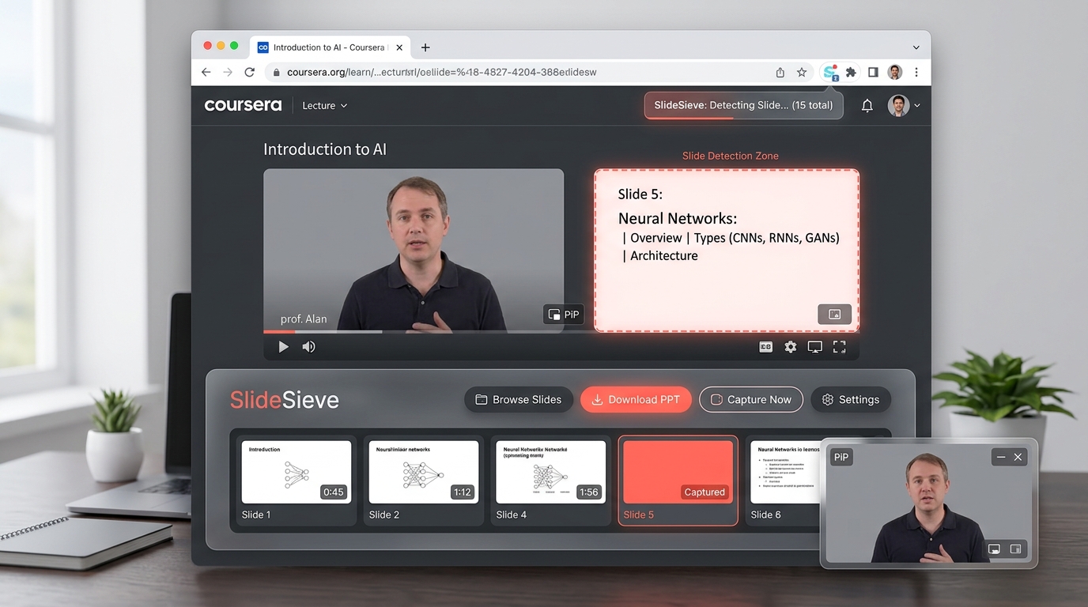
Task: Click the share page icon in address bar
Action: click(780, 72)
